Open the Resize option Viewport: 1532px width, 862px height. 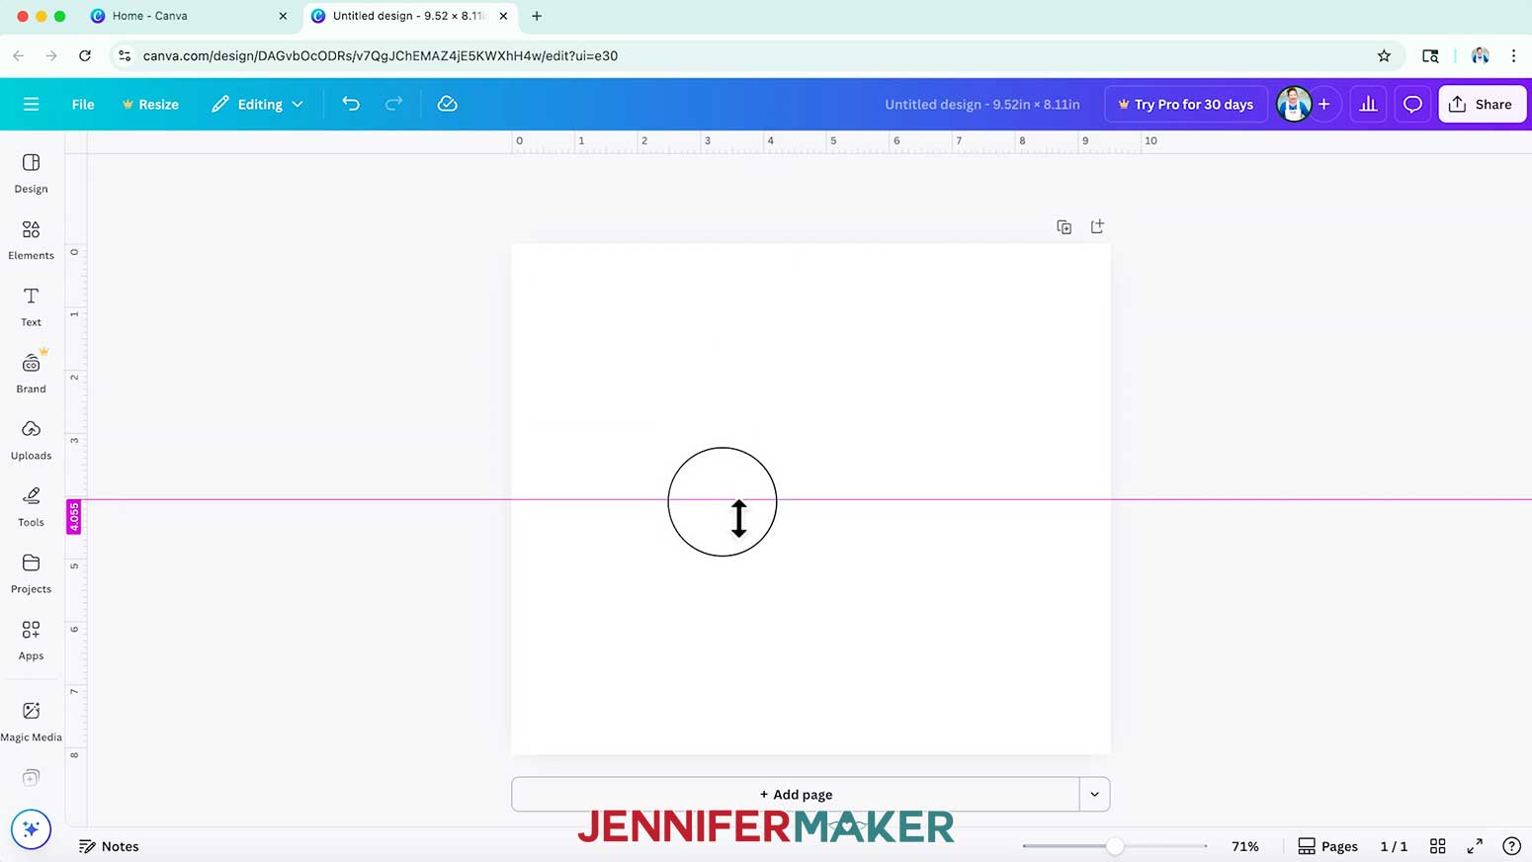click(150, 104)
